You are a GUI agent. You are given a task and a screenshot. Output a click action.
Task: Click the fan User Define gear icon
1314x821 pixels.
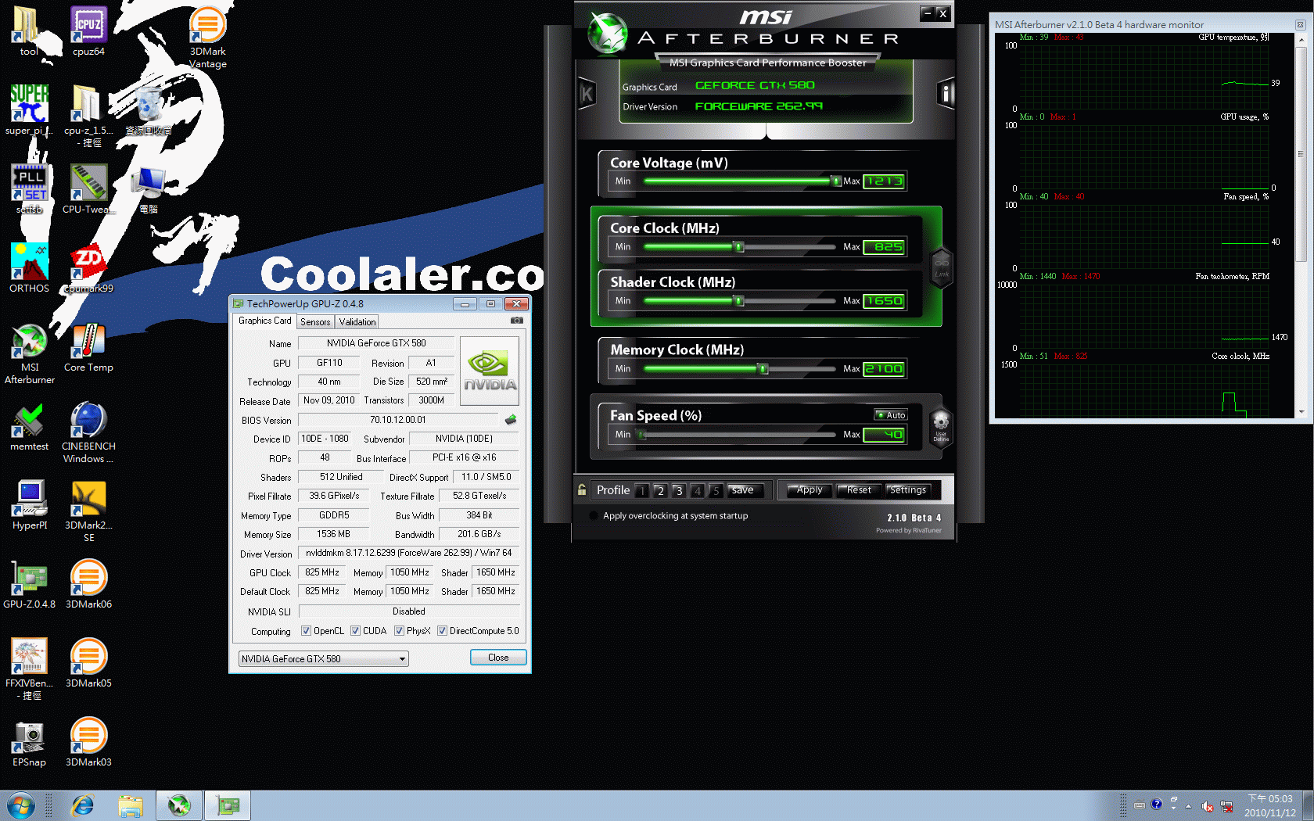[x=941, y=425]
